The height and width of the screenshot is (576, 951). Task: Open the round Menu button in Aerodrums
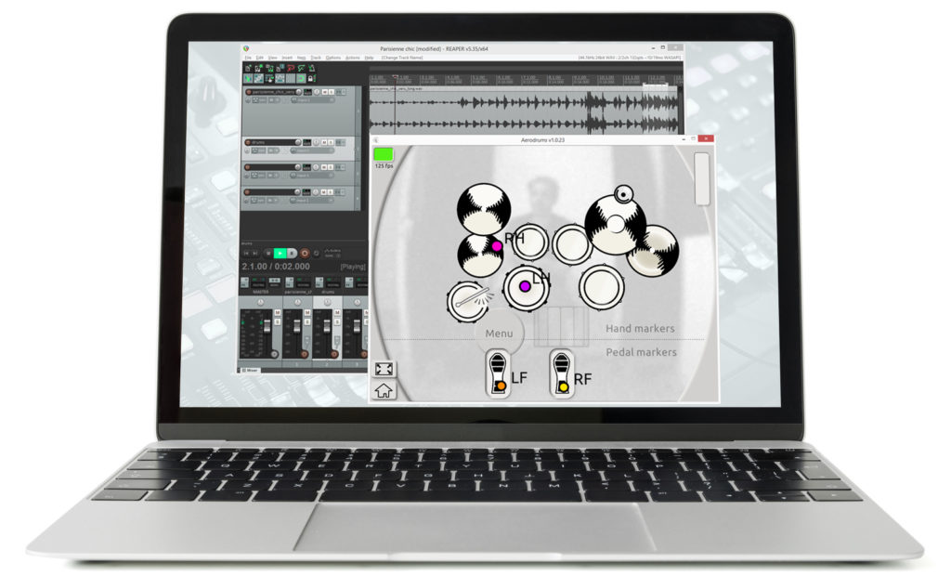coord(499,334)
